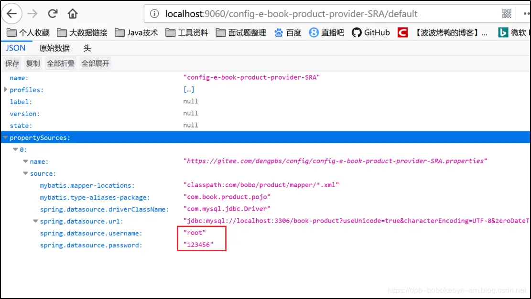Collapse the name node under 0
Screen dimensions: 531x299
pos(25,161)
